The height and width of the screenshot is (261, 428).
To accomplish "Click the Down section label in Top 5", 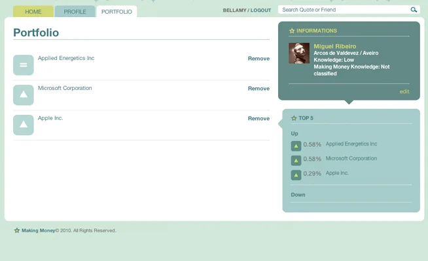I will [298, 195].
